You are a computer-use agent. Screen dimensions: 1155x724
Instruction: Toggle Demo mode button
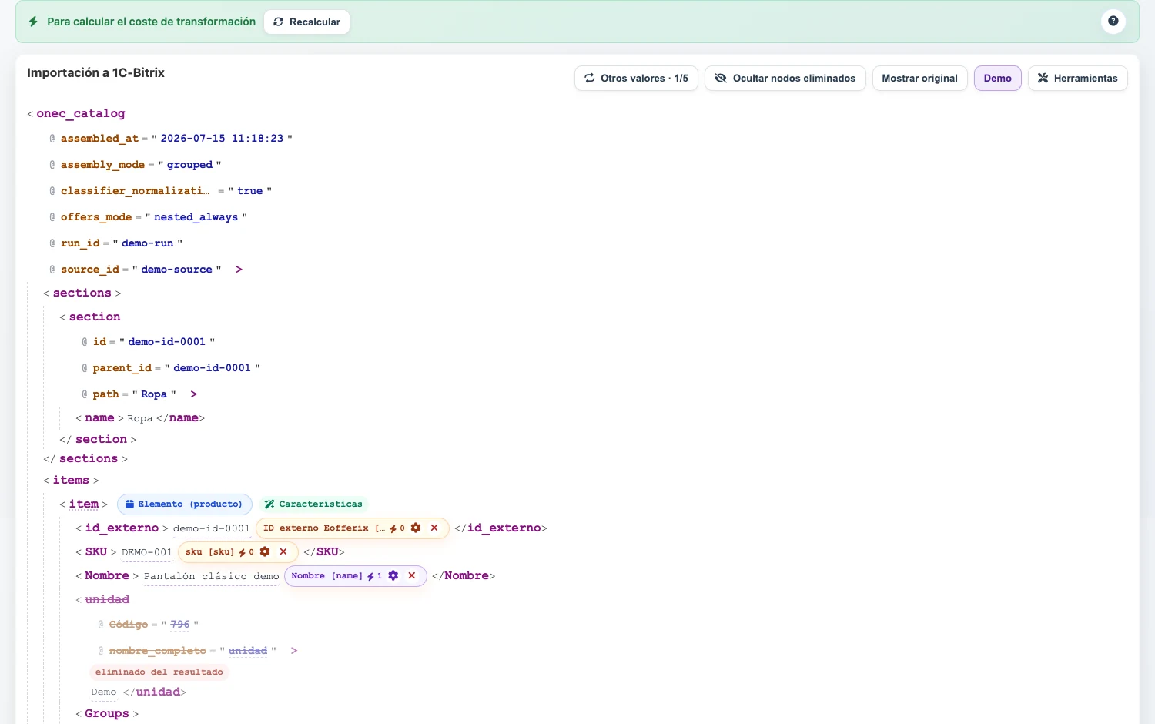point(997,78)
